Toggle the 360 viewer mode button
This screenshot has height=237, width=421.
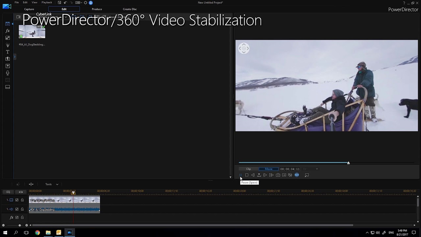click(x=297, y=175)
